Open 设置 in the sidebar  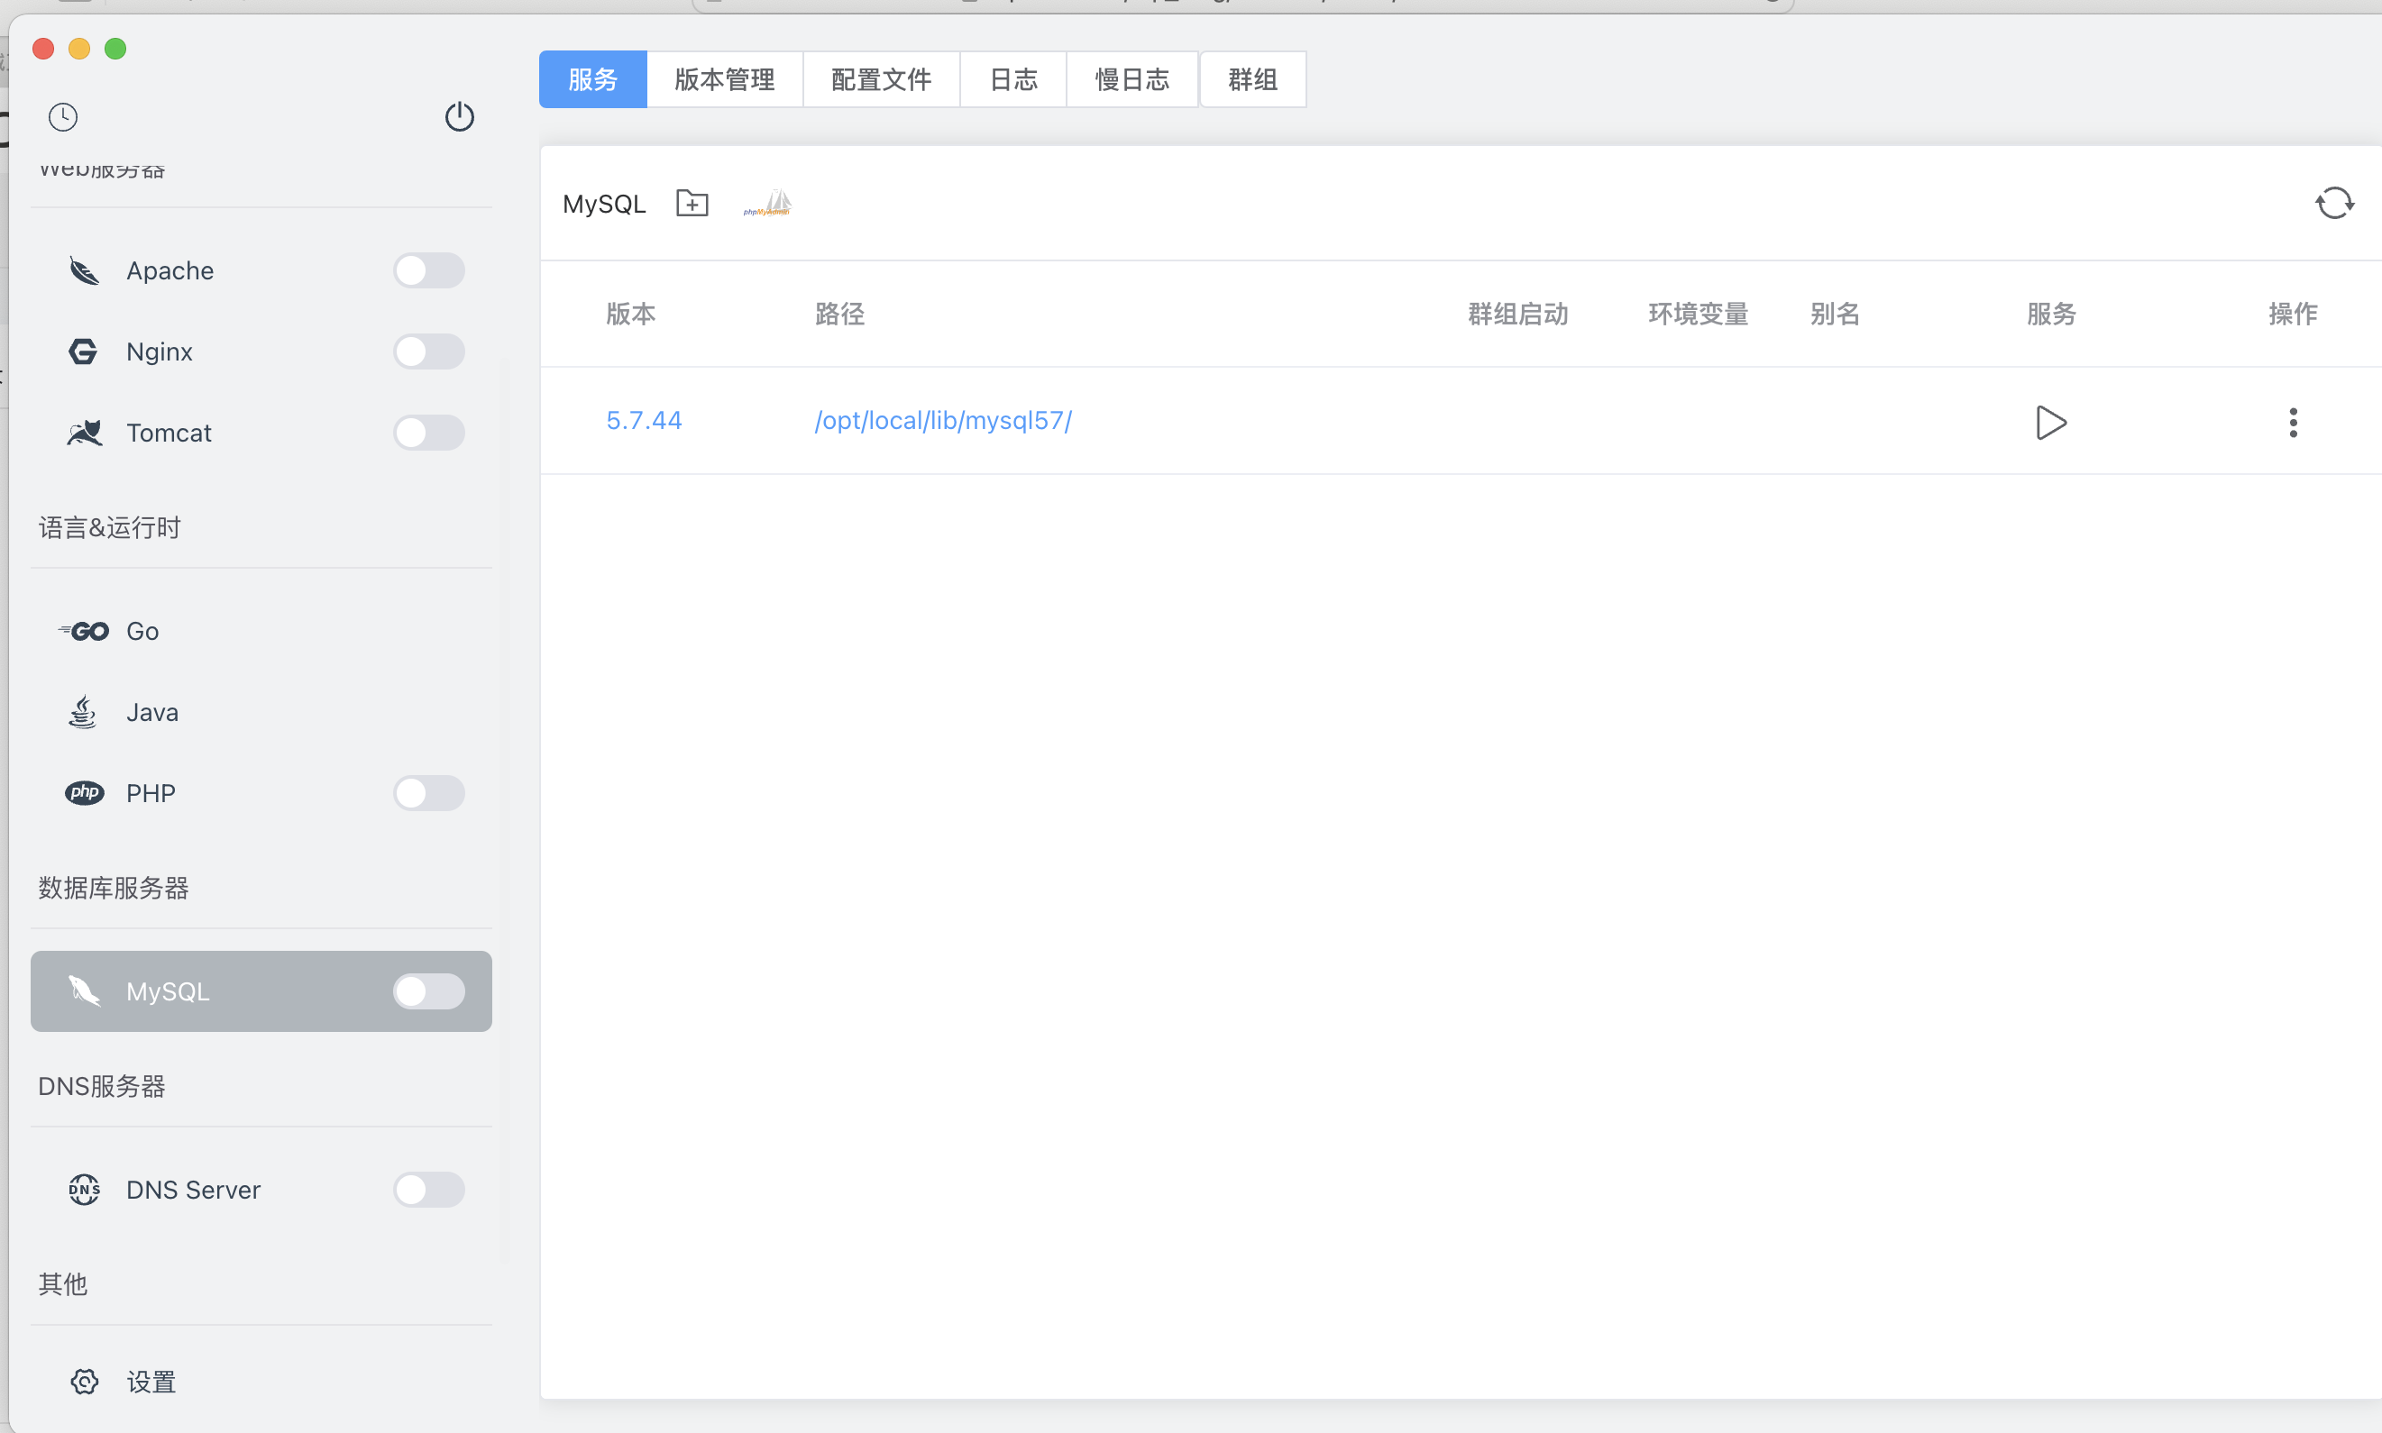click(261, 1382)
